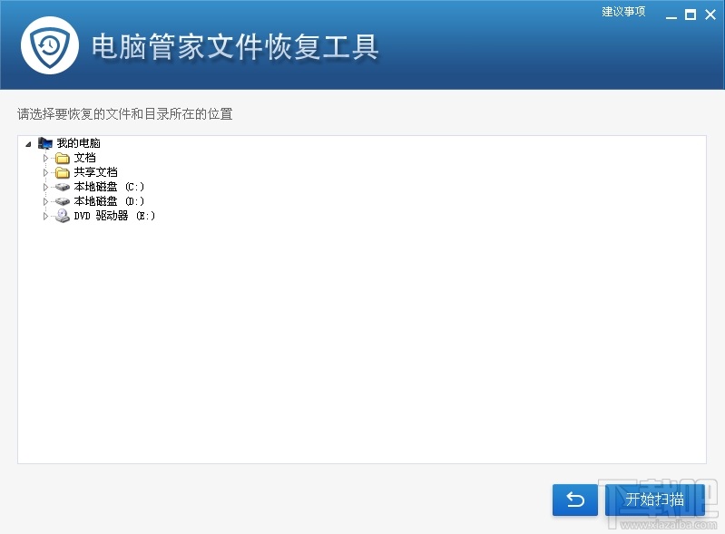Close the recovery tool window
The width and height of the screenshot is (725, 534).
coord(710,15)
